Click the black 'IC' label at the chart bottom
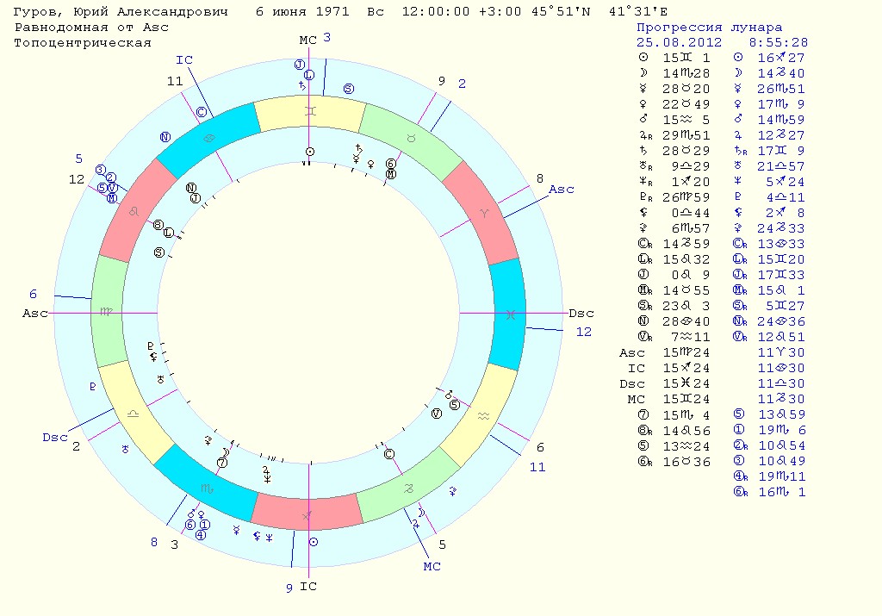Image resolution: width=882 pixels, height=616 pixels. pyautogui.click(x=308, y=587)
